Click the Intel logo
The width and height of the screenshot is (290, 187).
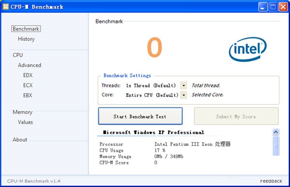[247, 49]
